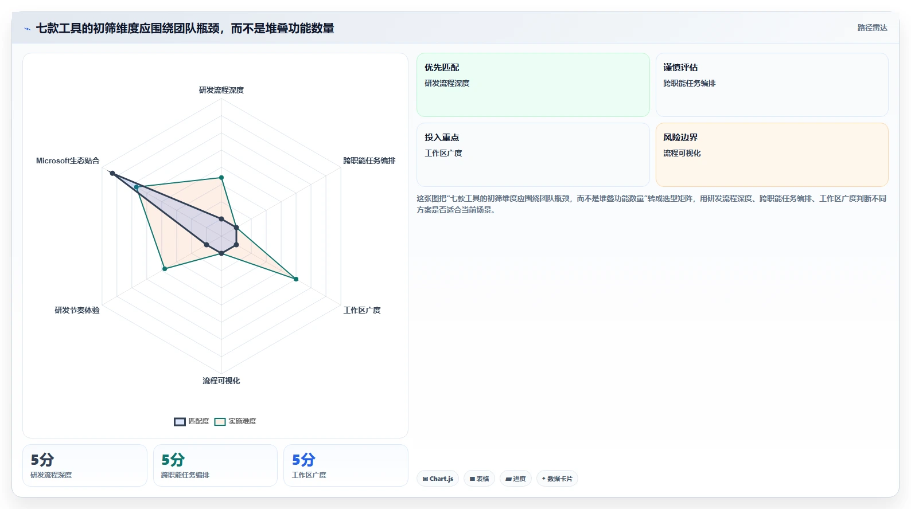Click the blue icon beside the title
Viewport: 911px width, 509px height.
click(27, 29)
